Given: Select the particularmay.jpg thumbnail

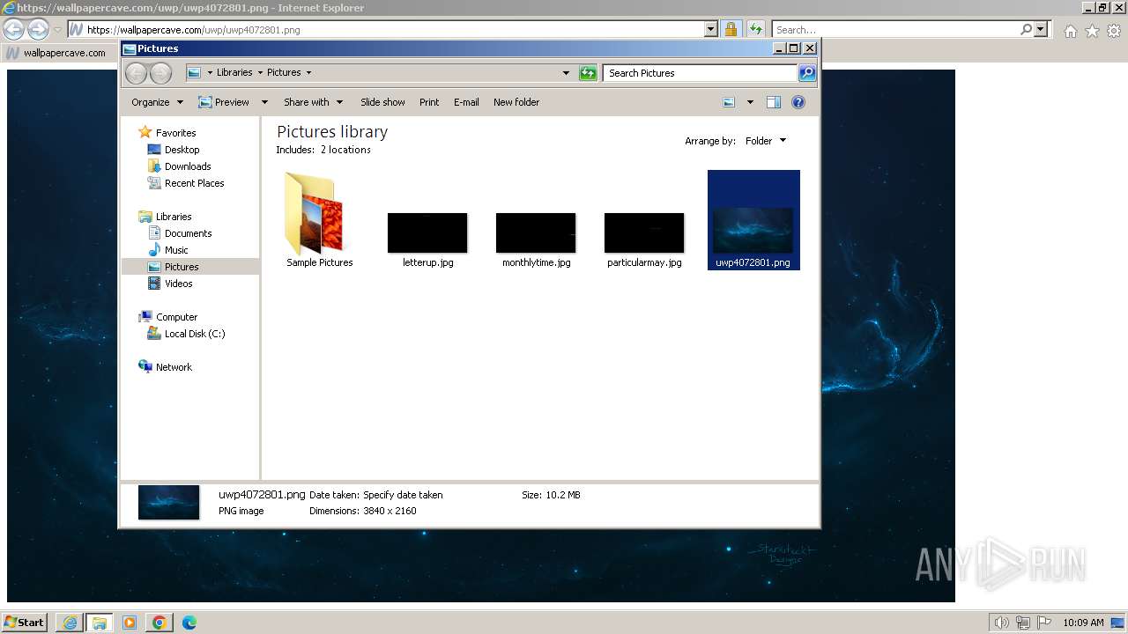Looking at the screenshot, I should tap(644, 232).
